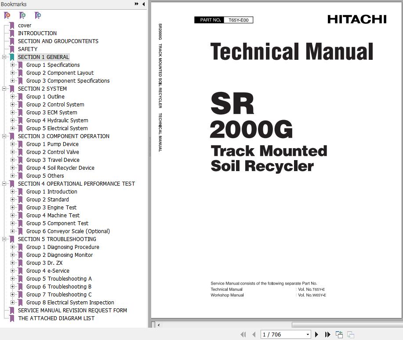
Task: Open SECTION AND GROUPCONTENTS bookmark
Action: (58, 41)
